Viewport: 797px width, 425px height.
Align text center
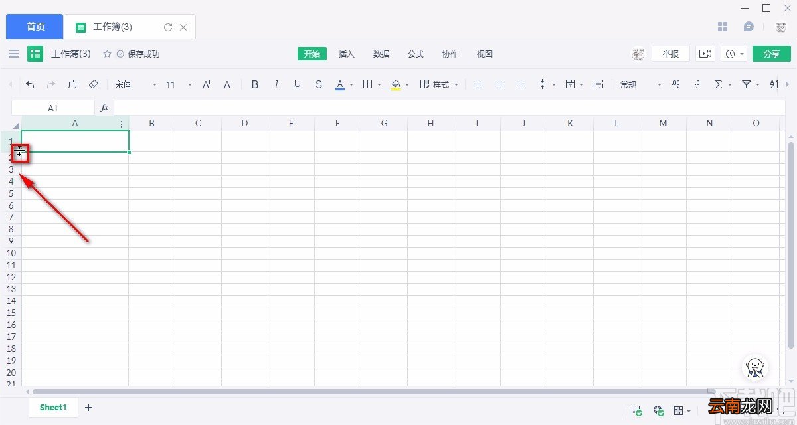tap(500, 84)
